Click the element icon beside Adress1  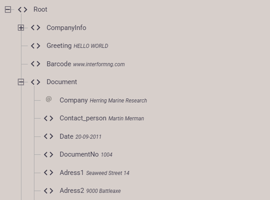pos(49,173)
